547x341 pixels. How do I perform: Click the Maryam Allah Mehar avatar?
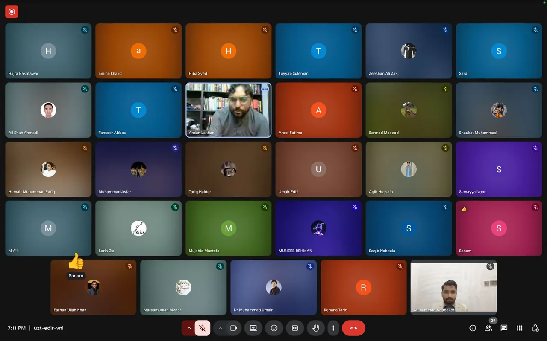[x=183, y=288]
